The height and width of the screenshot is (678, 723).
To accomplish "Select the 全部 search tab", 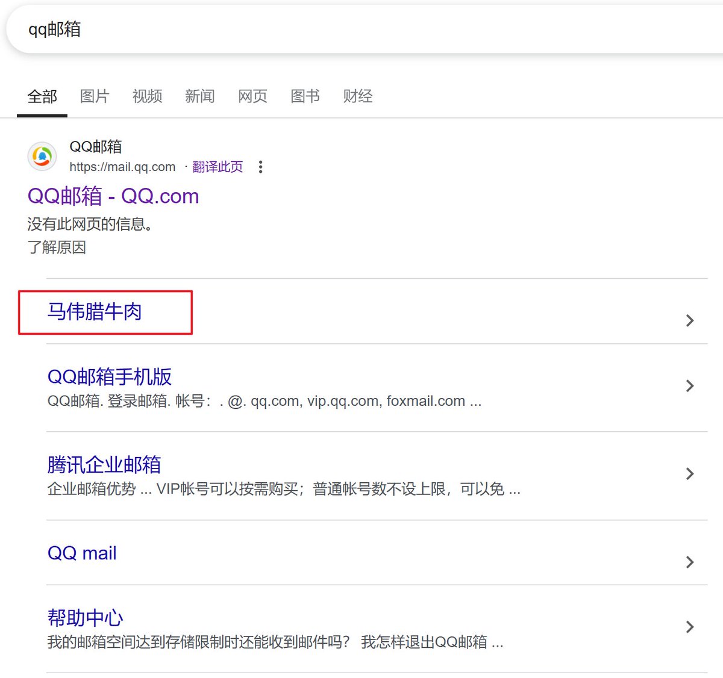I will coord(42,96).
